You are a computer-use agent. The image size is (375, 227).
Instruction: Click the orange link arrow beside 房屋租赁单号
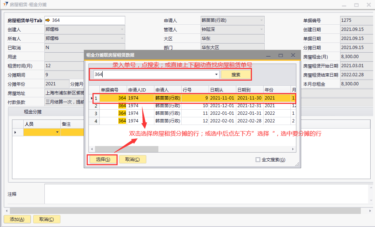[x=47, y=20]
